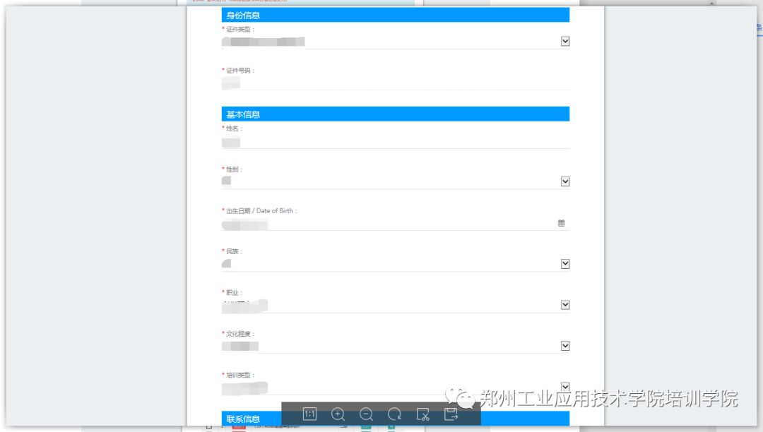Click the 身份信息 section header
763x432 pixels.
(x=395, y=15)
